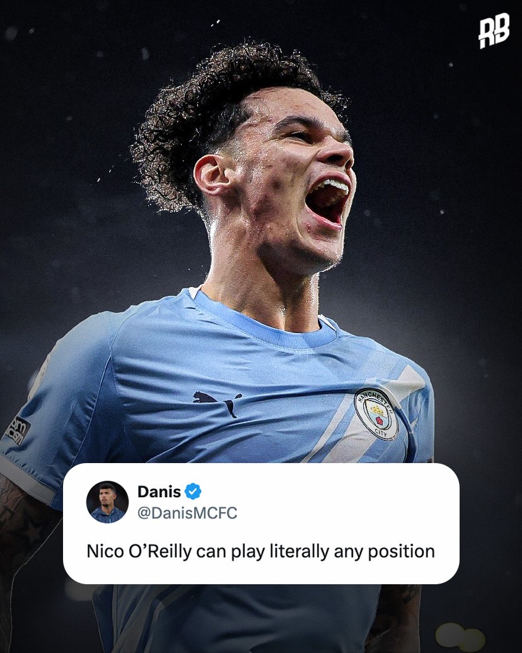This screenshot has height=653, width=522.
Task: Click the blue verified badge beside Danis
Action: (193, 491)
